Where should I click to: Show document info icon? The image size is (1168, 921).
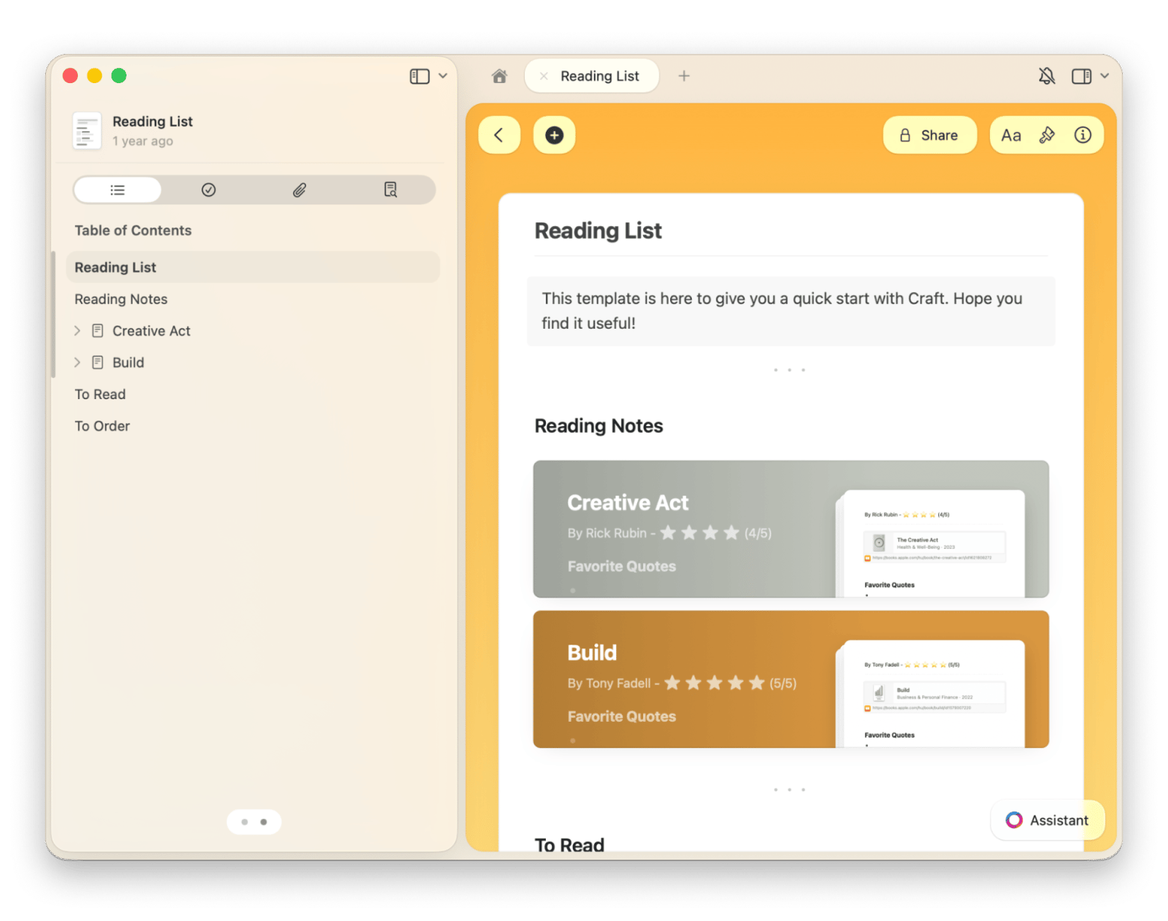tap(1083, 135)
